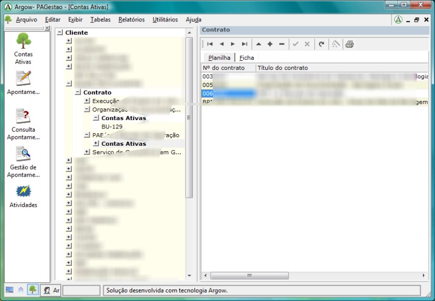Sort by Nº do contrato column

tap(229, 68)
